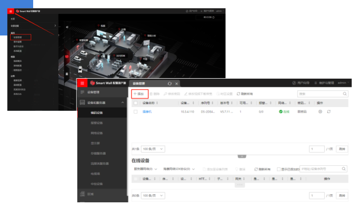Collapse the 设备和服务器 sidebar section
This screenshot has height=210, width=360.
(x=122, y=103)
